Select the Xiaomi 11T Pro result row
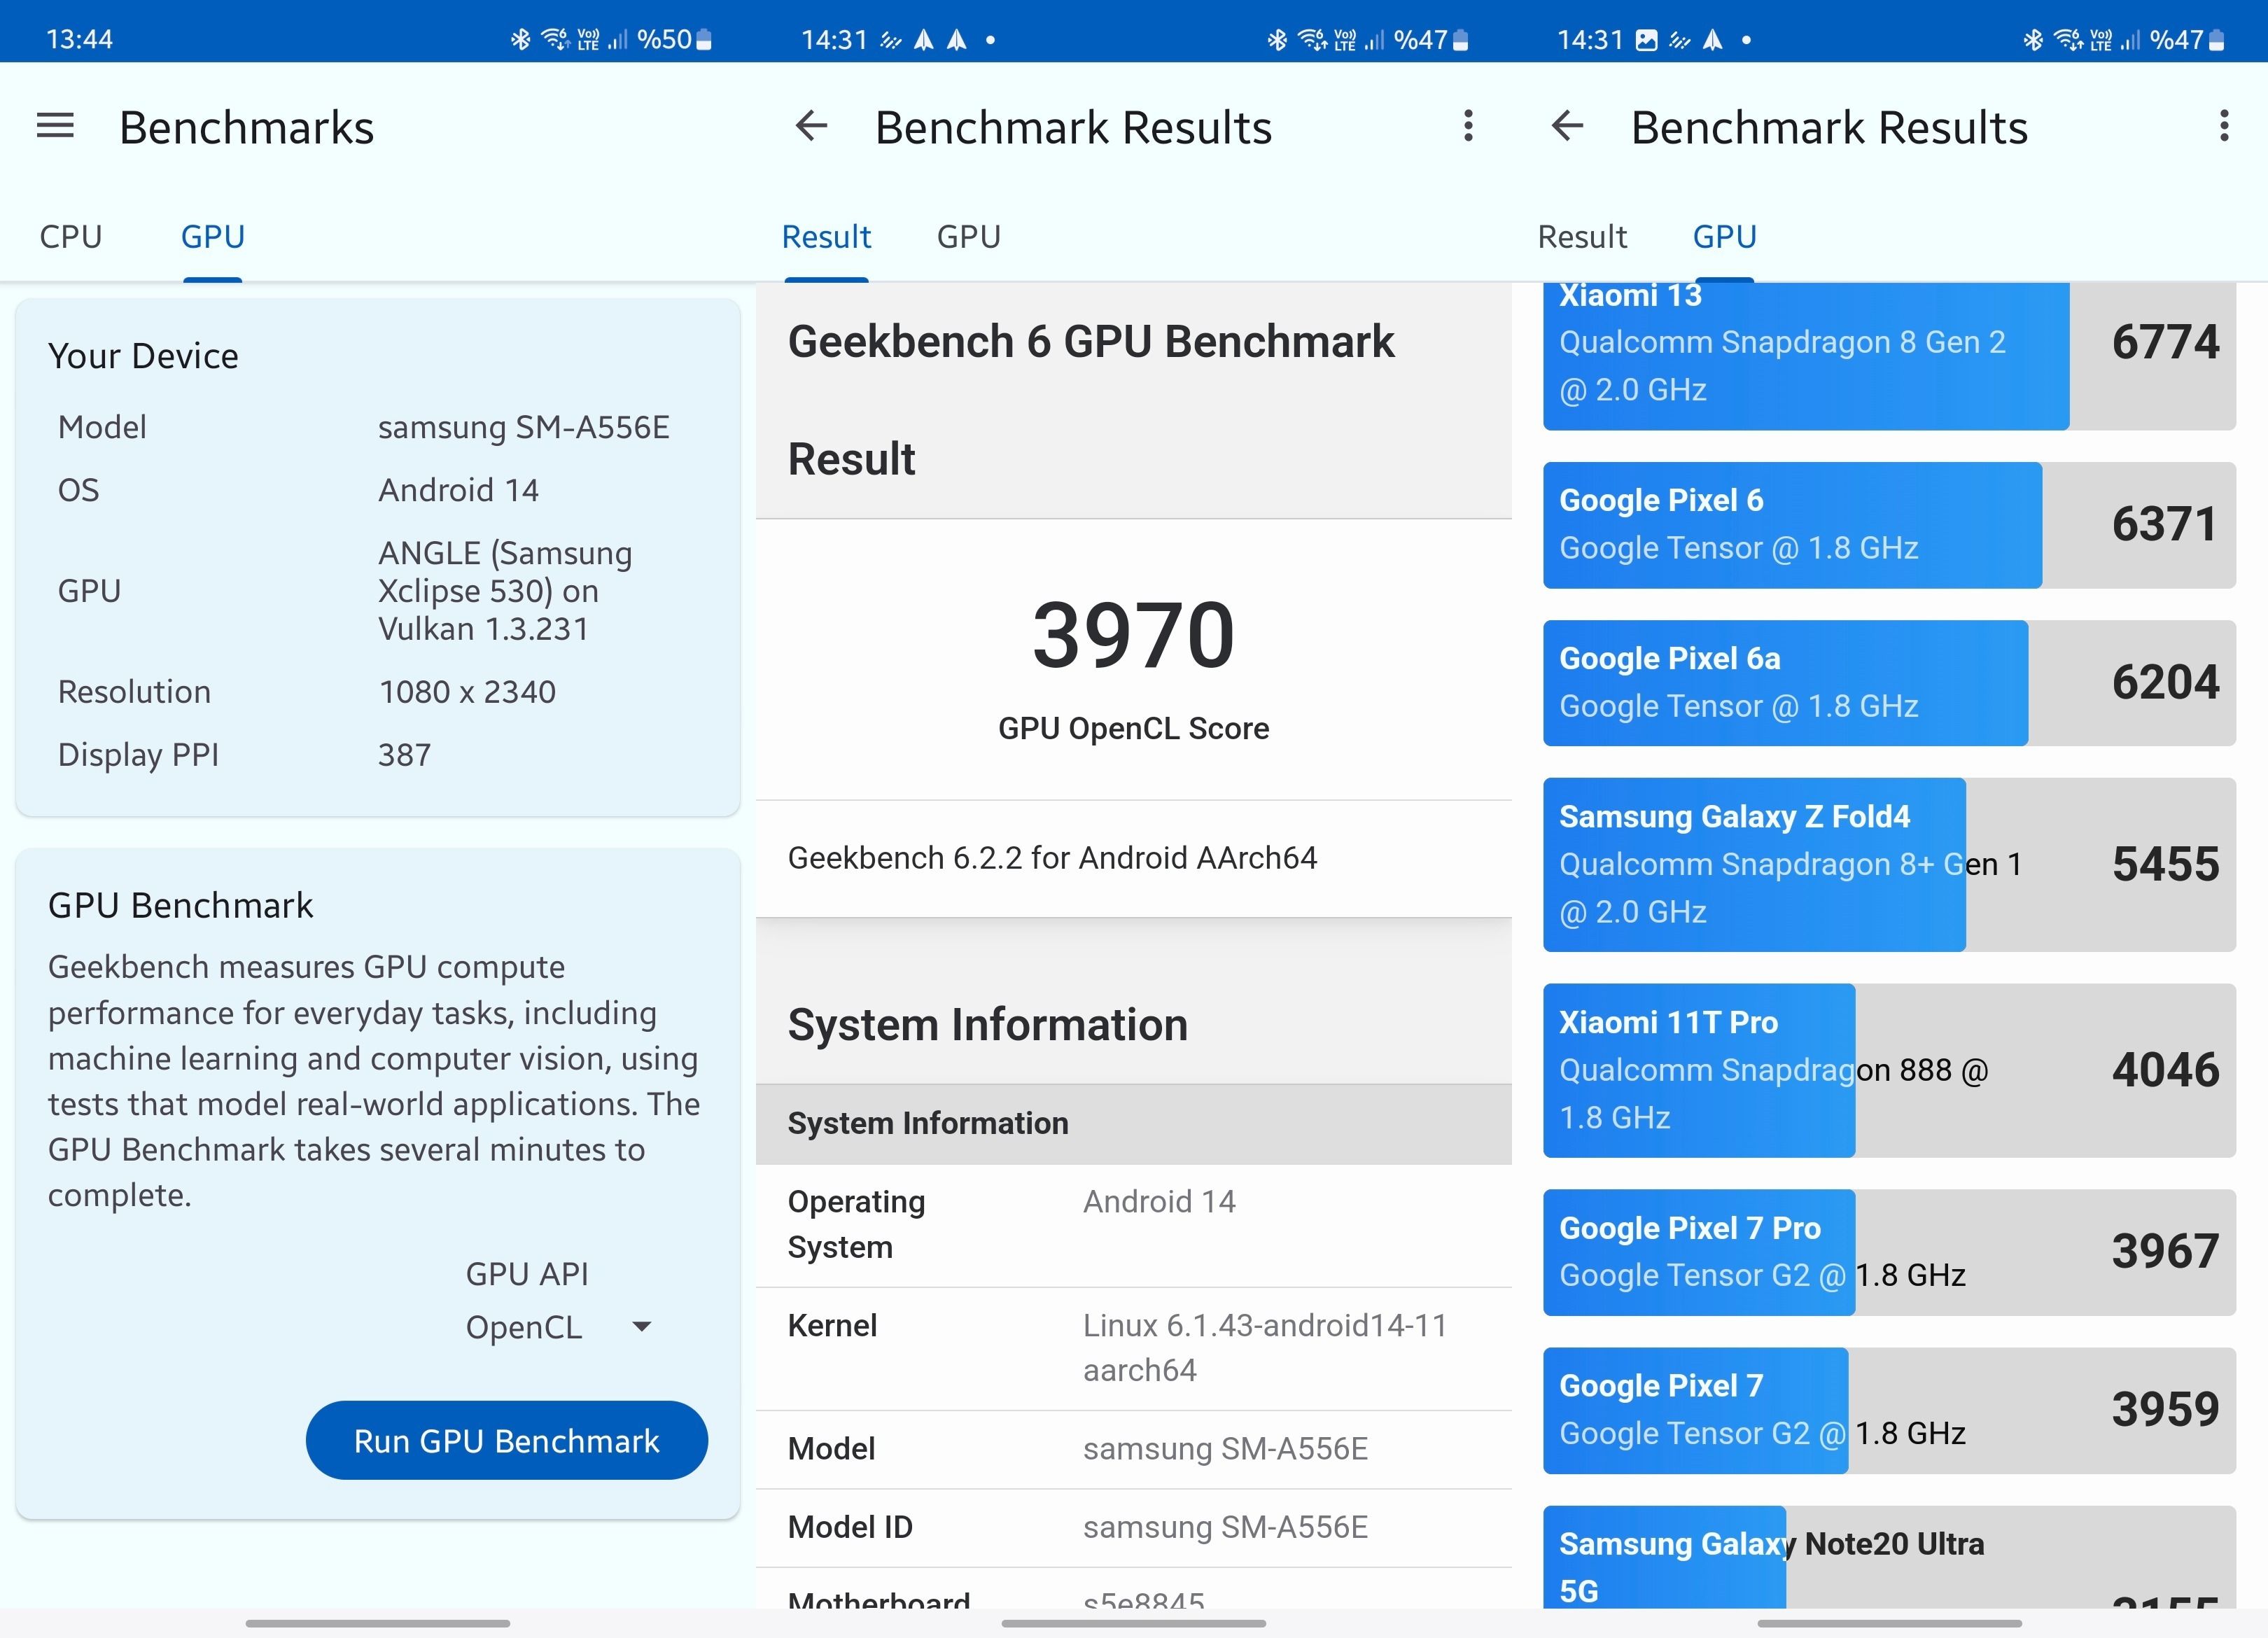This screenshot has height=1638, width=2268. (x=1889, y=1070)
